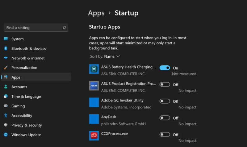Click the Startup Apps heading
This screenshot has height=147, width=247.
point(105,27)
